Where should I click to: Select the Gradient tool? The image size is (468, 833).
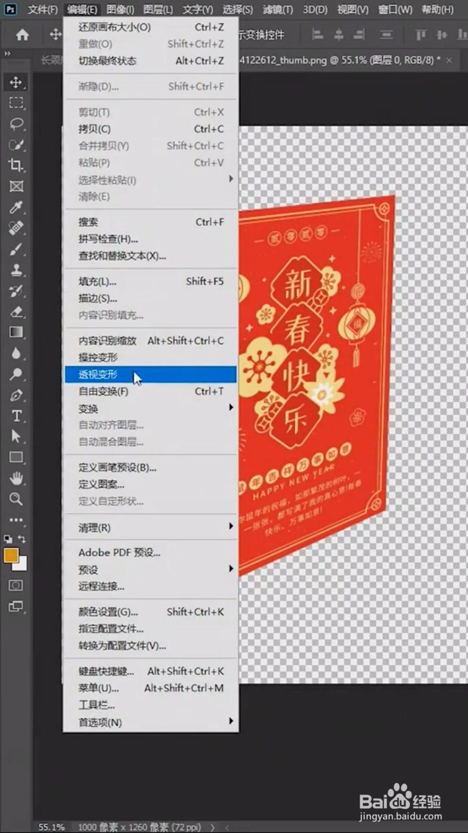[x=16, y=332]
